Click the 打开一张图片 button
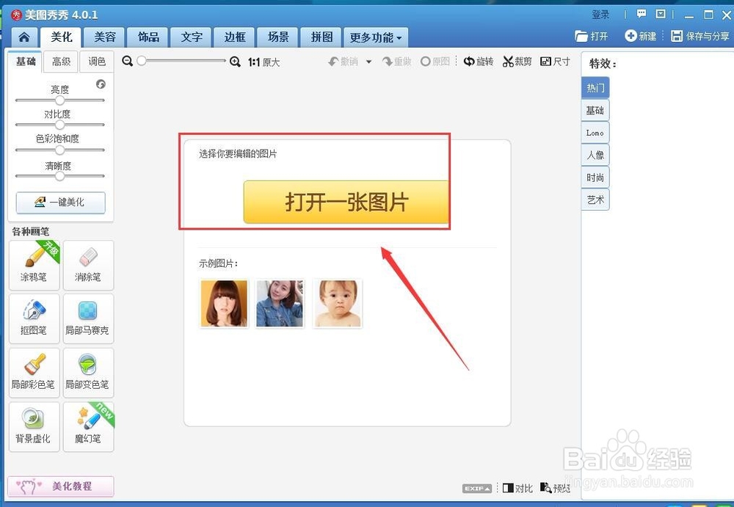This screenshot has height=507, width=734. [x=346, y=202]
